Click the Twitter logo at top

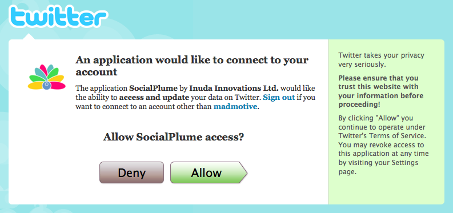click(x=59, y=17)
